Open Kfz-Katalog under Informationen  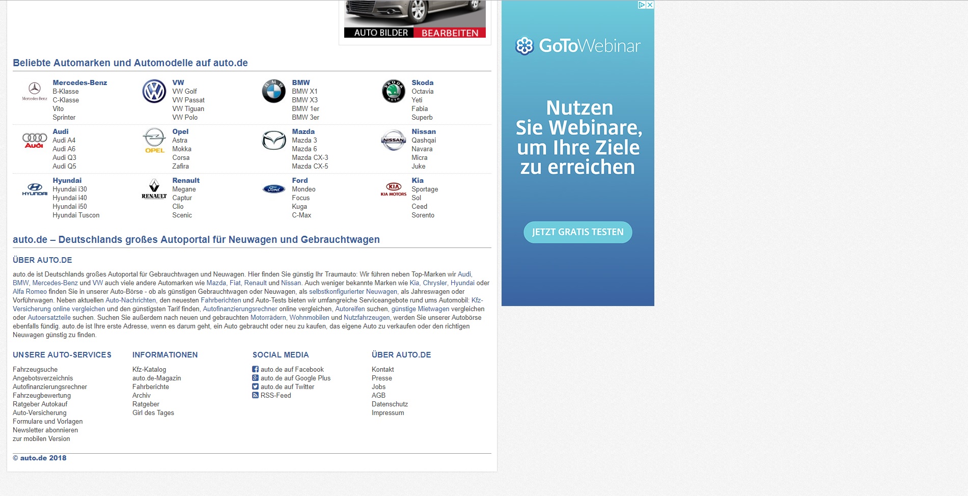149,369
